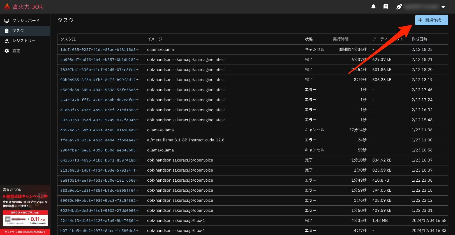The width and height of the screenshot is (455, 235).
Task: Open ダッシュボード menu item
Action: pyautogui.click(x=26, y=21)
